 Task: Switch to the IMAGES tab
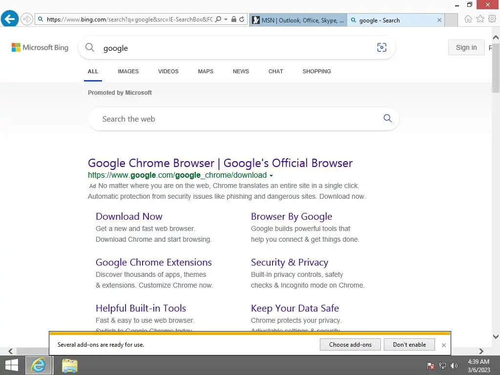point(128,71)
